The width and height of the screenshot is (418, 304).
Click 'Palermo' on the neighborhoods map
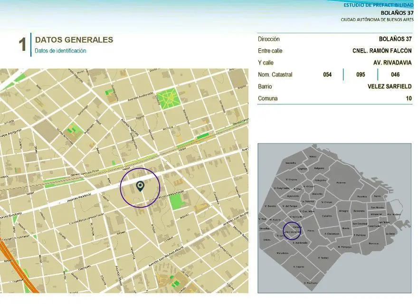pos(341,183)
